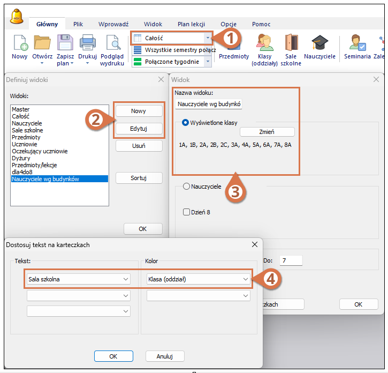
Task: Select Dyżury in the Widoki list
Action: point(59,158)
